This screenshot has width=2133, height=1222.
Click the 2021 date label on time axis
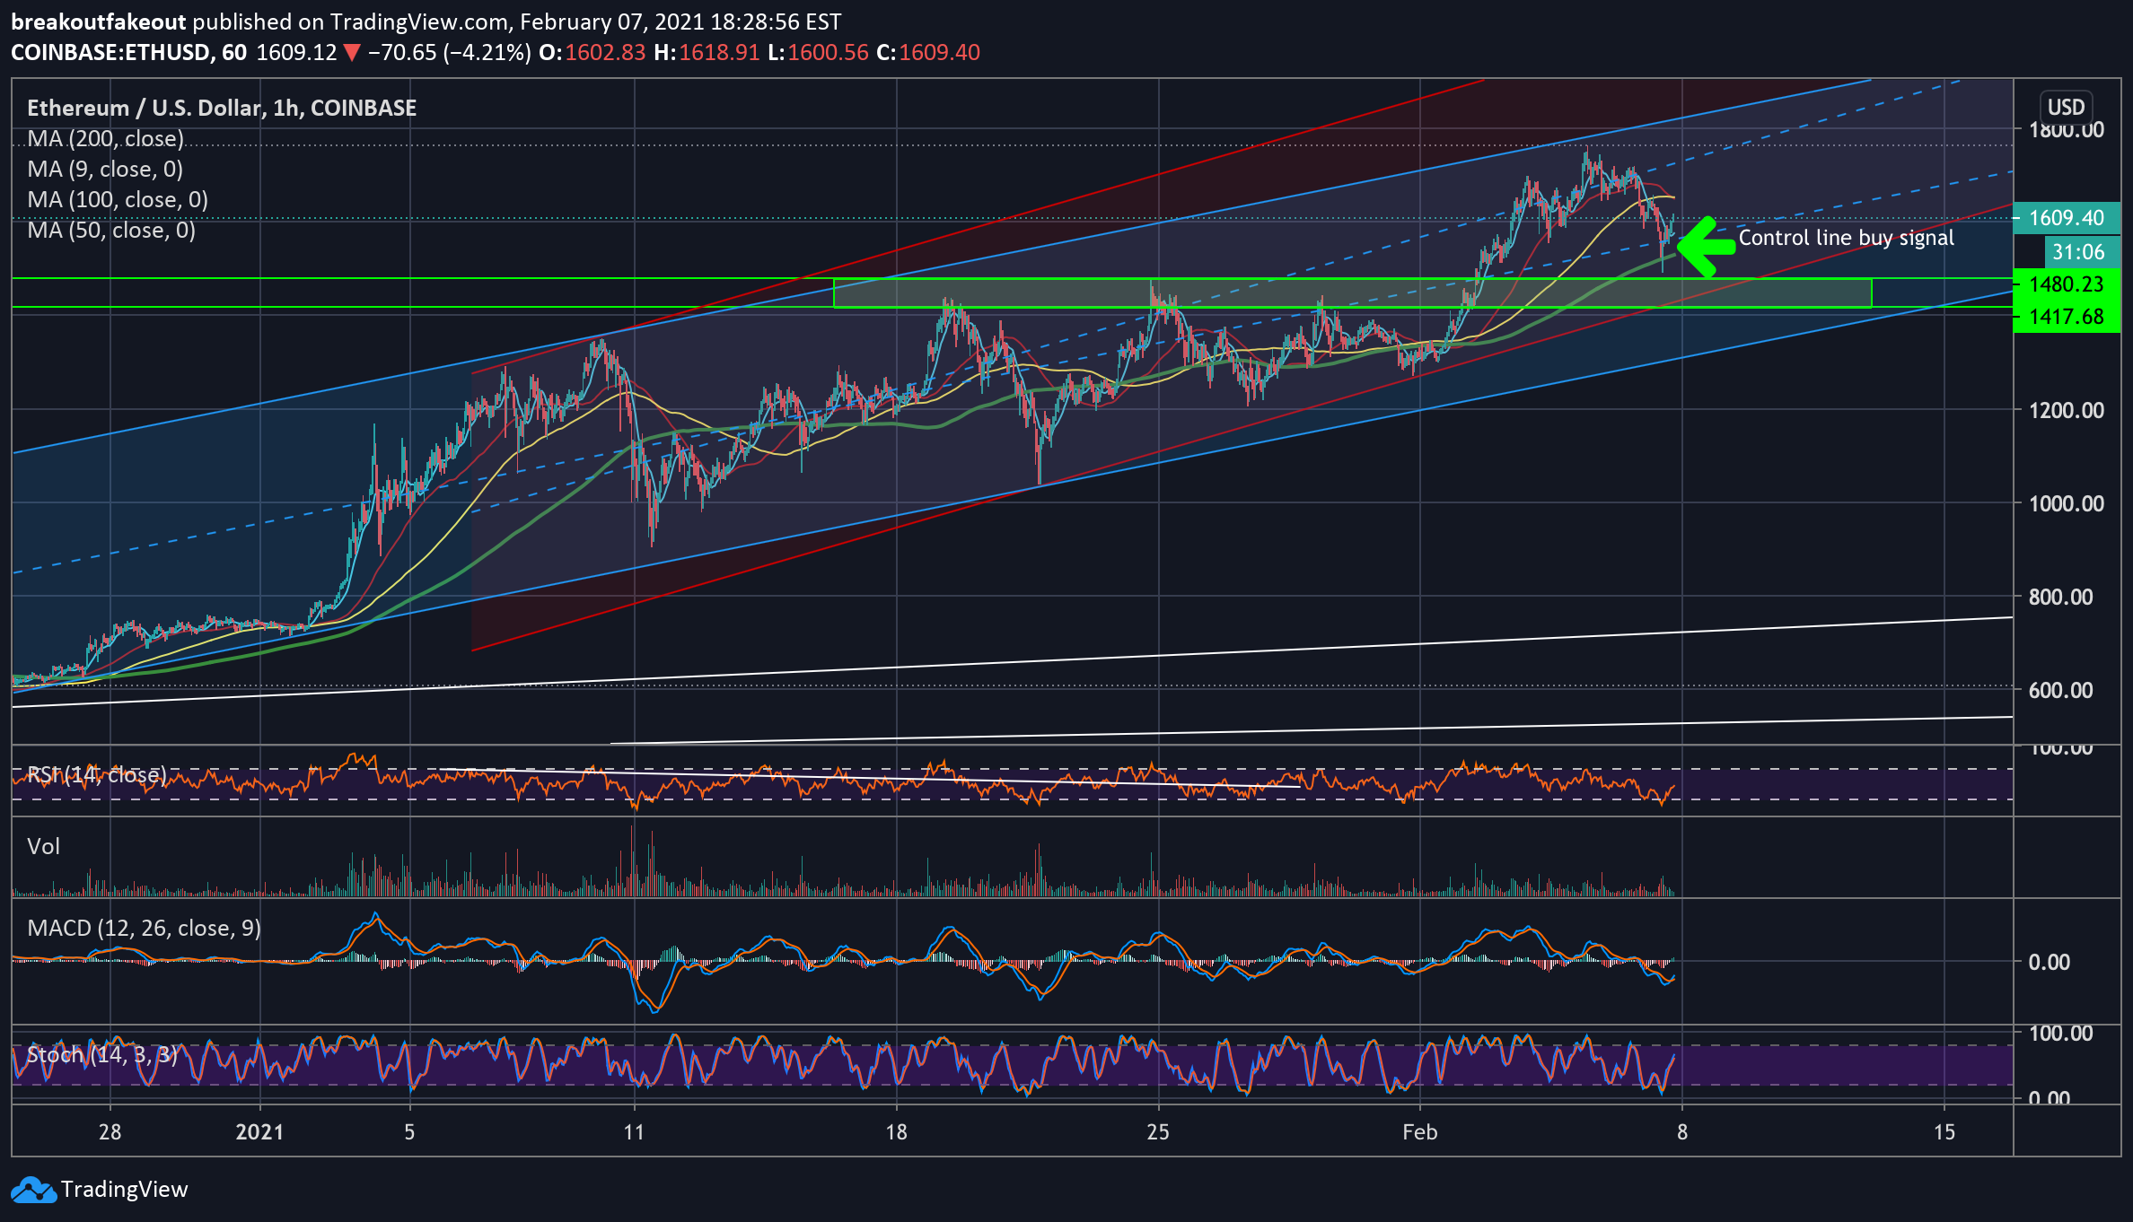[259, 1132]
